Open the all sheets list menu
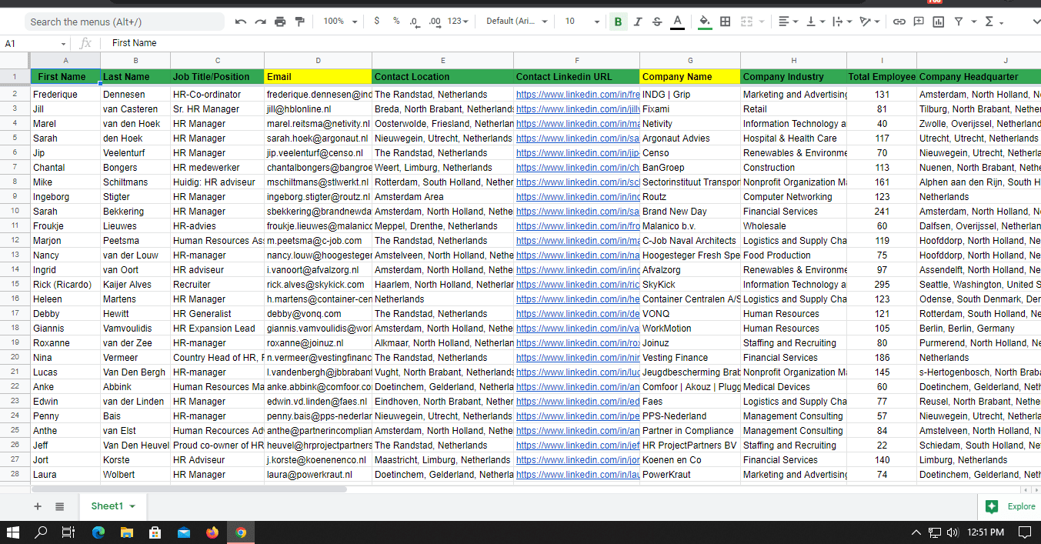 click(x=59, y=506)
